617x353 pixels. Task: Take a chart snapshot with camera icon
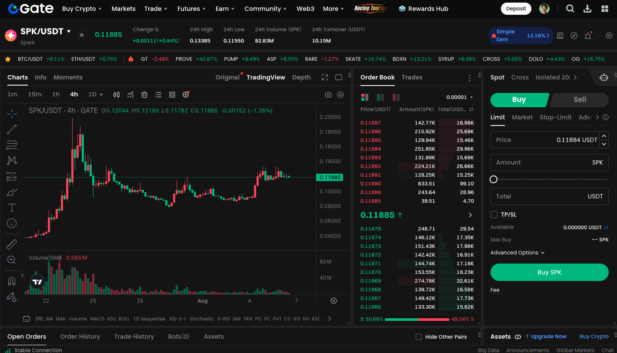(328, 95)
